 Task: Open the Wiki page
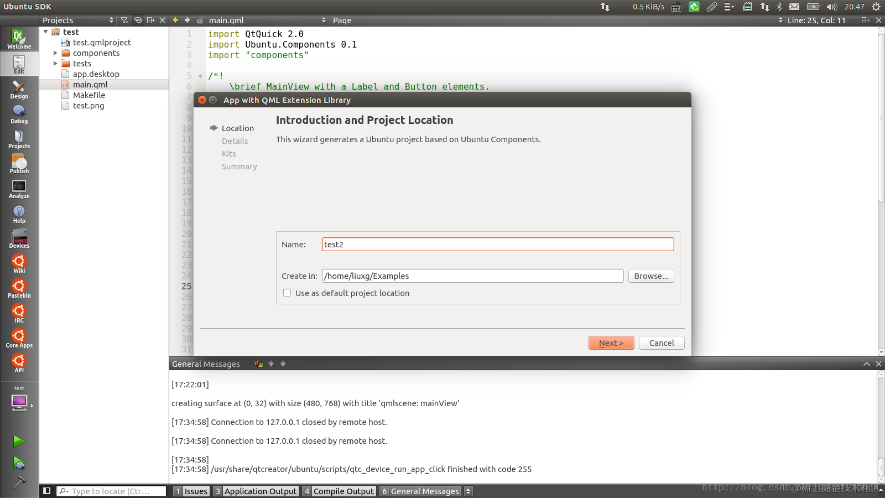[x=19, y=263]
